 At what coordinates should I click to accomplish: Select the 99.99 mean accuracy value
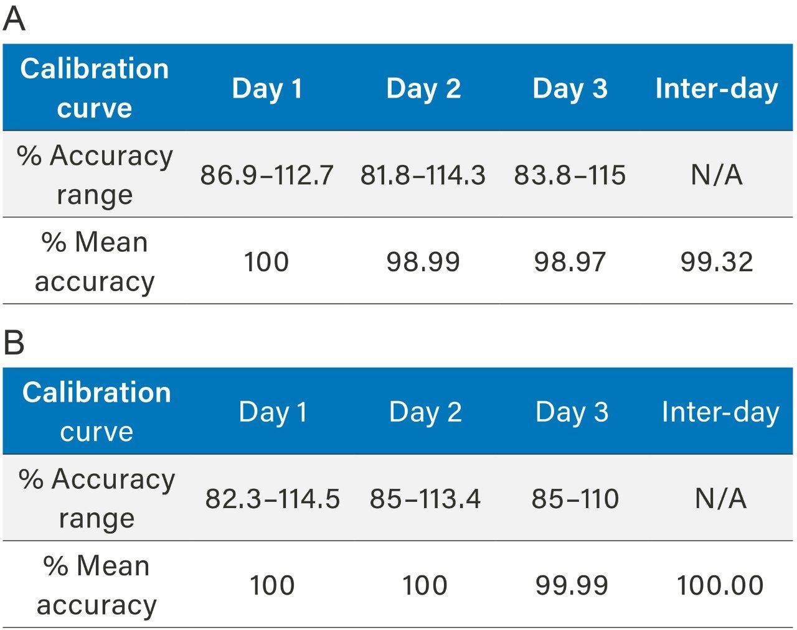(x=572, y=585)
